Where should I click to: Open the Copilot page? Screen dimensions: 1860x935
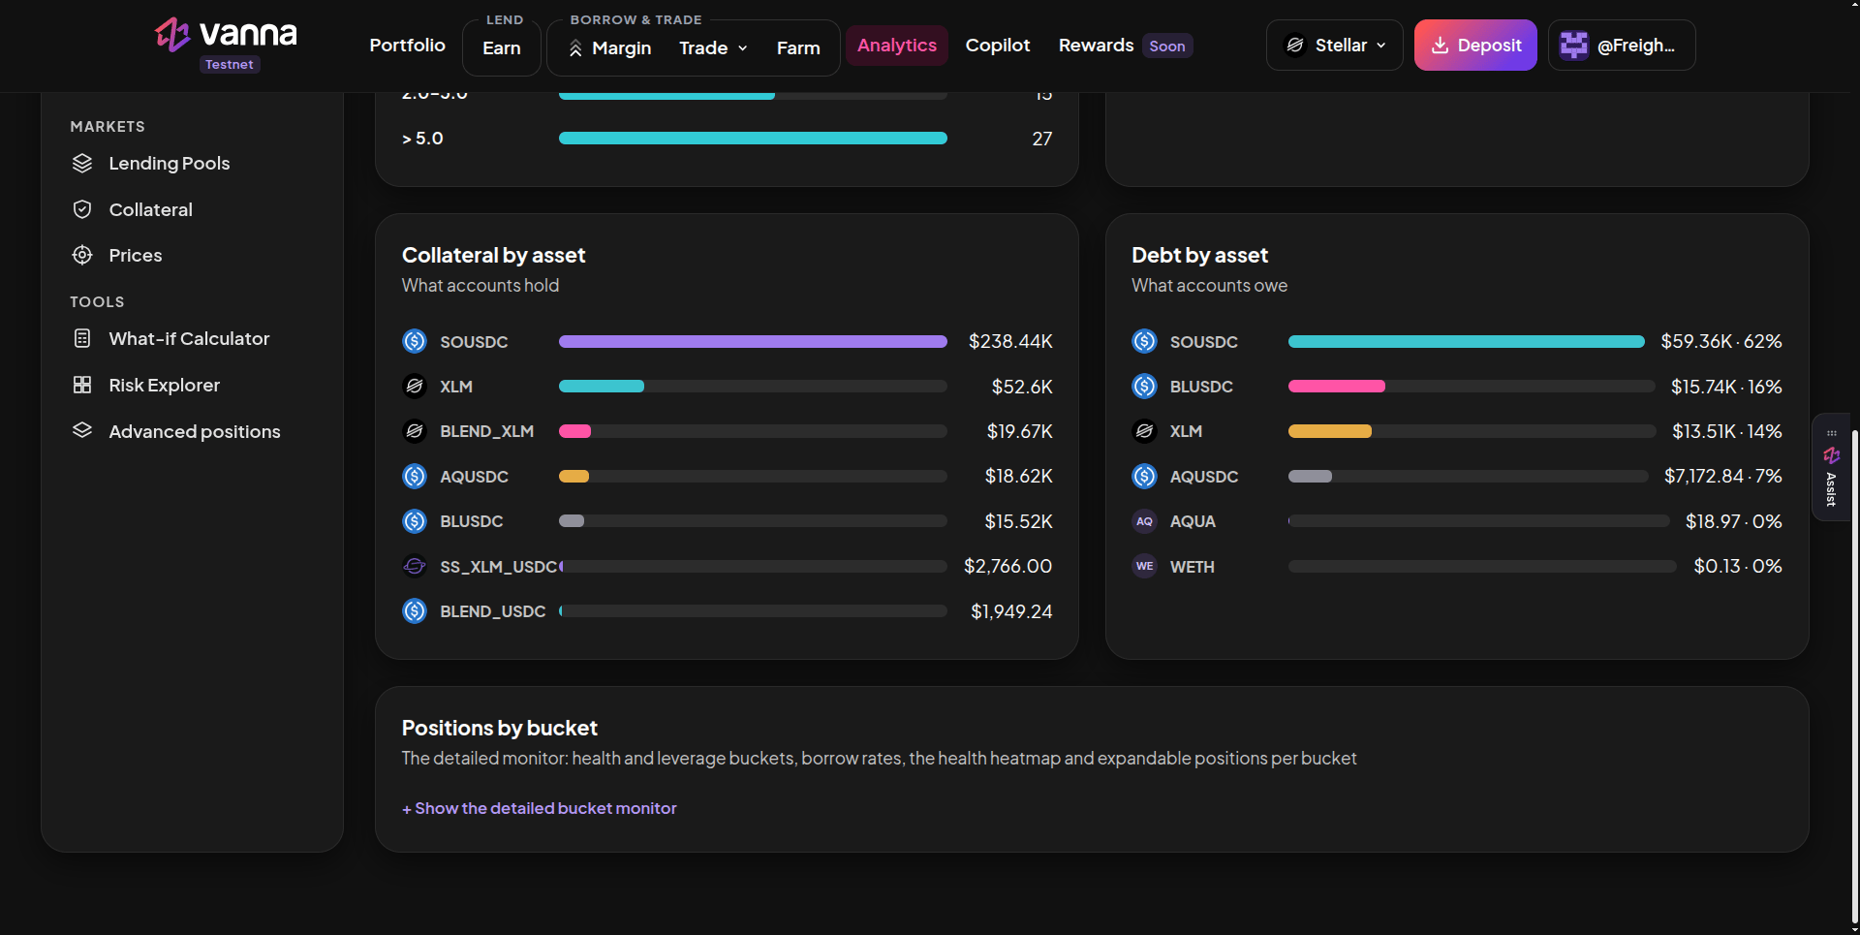998,46
